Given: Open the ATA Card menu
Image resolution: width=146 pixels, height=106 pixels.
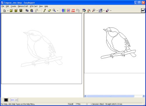Looking at the screenshot, I should tap(34, 6).
